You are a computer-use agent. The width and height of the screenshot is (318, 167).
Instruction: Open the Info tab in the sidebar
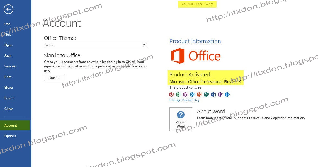coord(7,24)
